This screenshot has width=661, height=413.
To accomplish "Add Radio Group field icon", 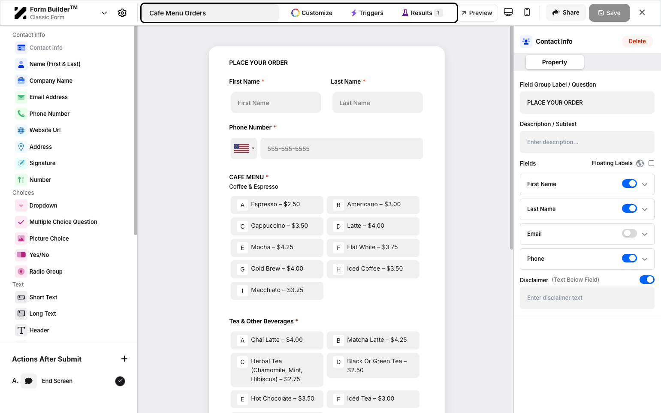I will 21,271.
